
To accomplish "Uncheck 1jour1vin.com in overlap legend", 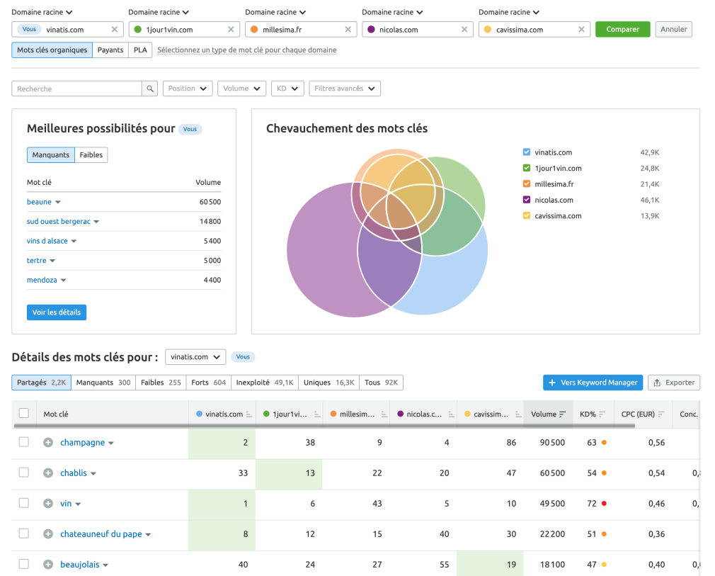I will [527, 168].
